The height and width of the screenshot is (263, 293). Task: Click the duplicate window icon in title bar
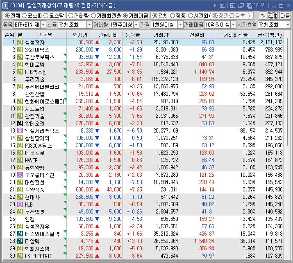[241, 5]
